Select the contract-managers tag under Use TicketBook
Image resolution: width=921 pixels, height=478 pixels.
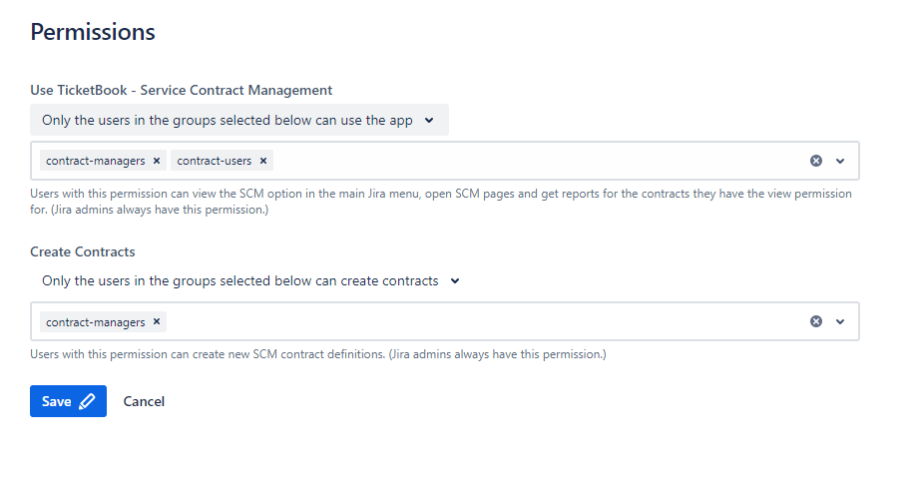[95, 161]
